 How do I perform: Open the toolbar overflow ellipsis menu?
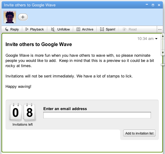pyautogui.click(x=160, y=30)
